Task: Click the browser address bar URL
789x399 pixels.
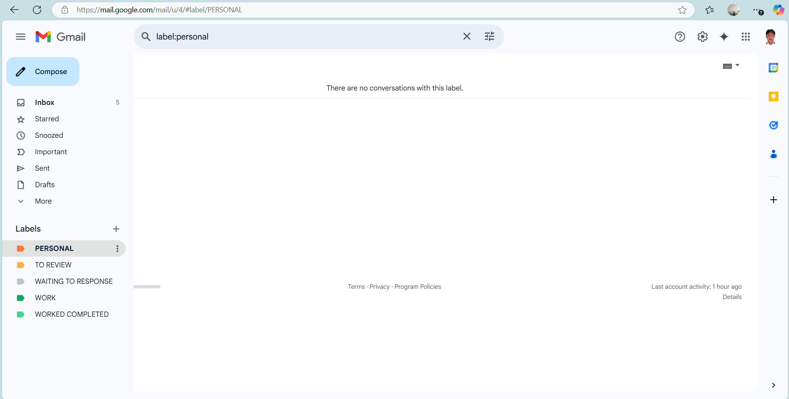Action: (160, 10)
